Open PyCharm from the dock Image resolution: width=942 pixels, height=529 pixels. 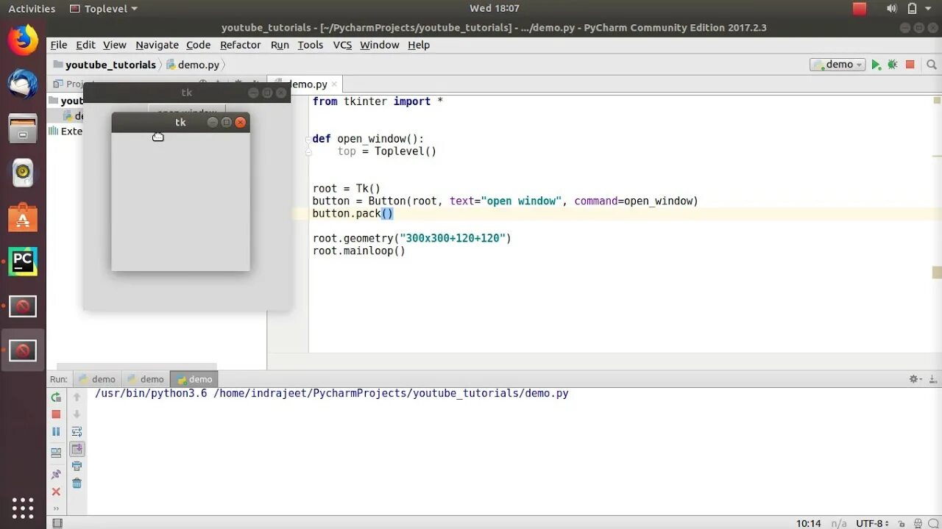click(23, 262)
